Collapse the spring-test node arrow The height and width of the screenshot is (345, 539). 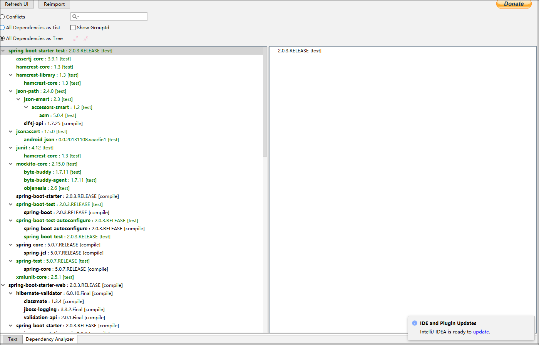[11, 261]
